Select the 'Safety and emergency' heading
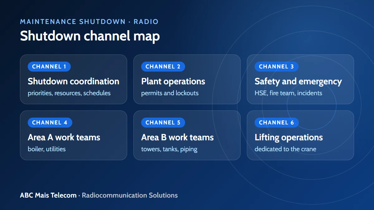The width and height of the screenshot is (374, 210). (x=298, y=82)
